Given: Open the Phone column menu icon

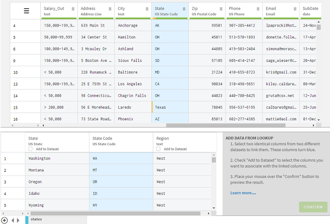Looking at the screenshot, I should pyautogui.click(x=258, y=9).
